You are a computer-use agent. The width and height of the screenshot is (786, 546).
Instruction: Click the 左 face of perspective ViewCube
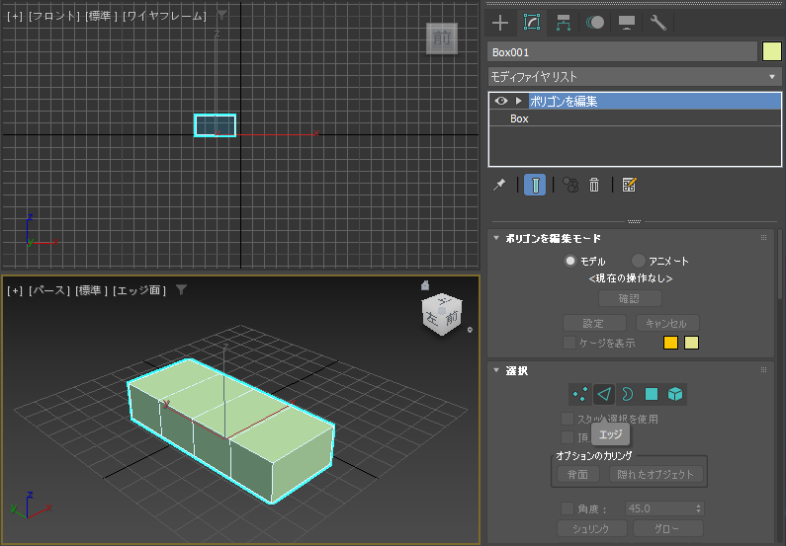coord(432,317)
